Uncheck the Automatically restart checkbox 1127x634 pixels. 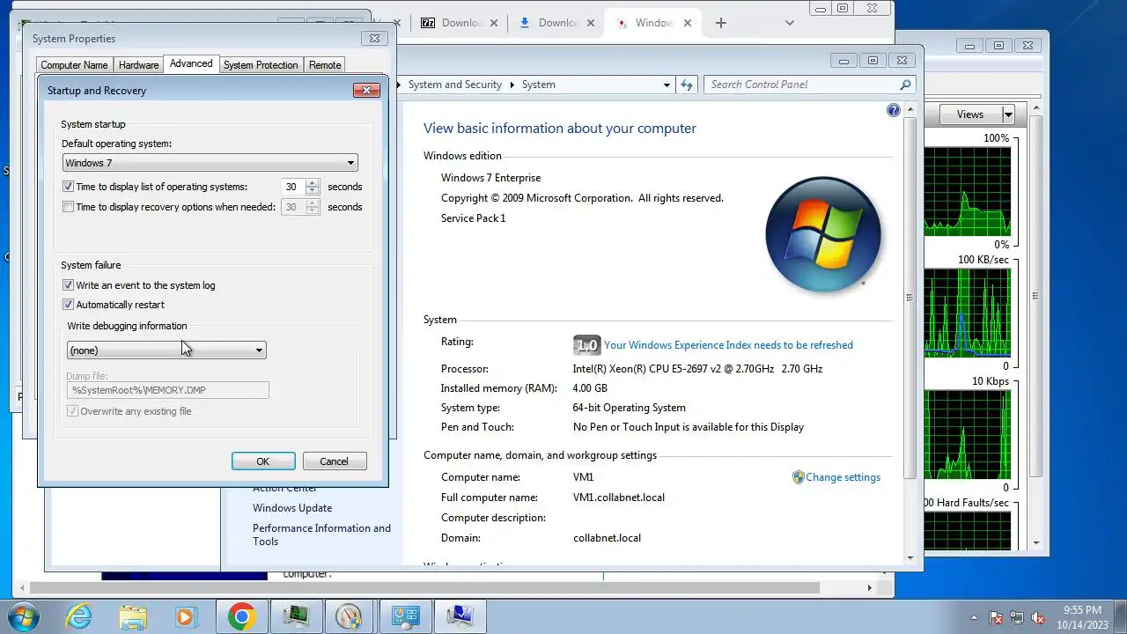coord(69,305)
